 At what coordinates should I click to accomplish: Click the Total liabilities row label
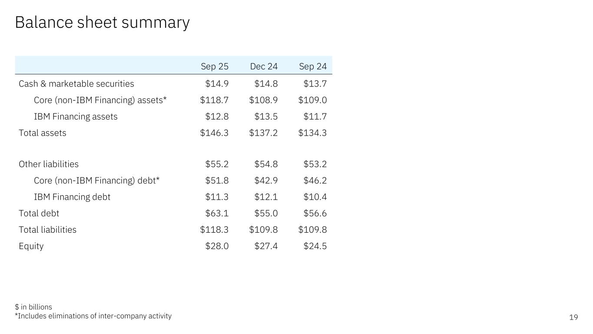point(47,230)
